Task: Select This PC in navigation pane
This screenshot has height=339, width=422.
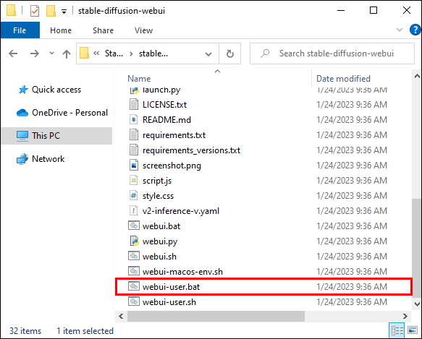Action: click(56, 136)
